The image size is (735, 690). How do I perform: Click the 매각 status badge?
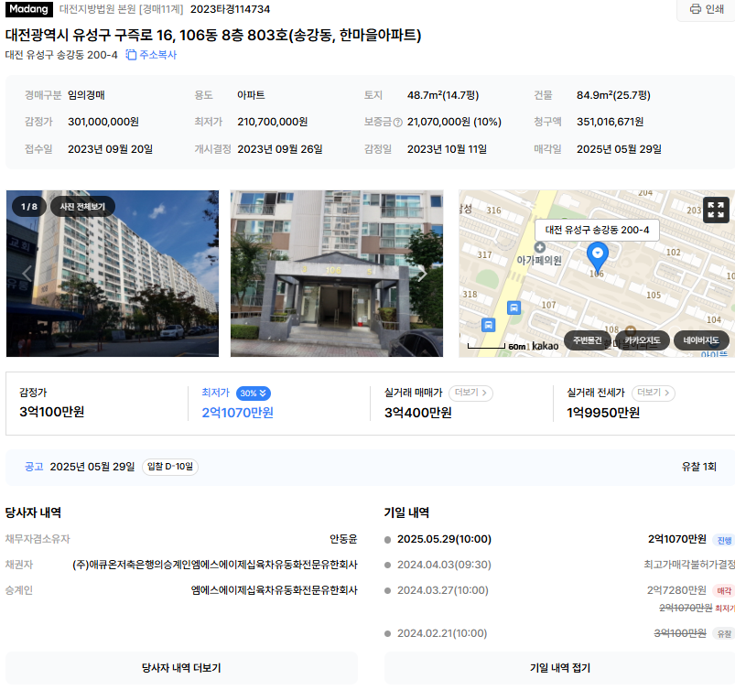click(x=724, y=590)
